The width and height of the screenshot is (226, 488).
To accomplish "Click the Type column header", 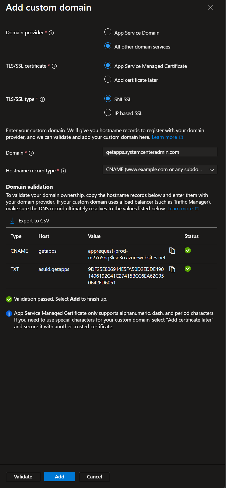I will tap(16, 236).
